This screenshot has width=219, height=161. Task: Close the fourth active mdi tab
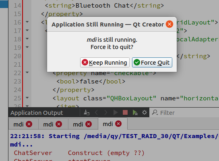118,124
